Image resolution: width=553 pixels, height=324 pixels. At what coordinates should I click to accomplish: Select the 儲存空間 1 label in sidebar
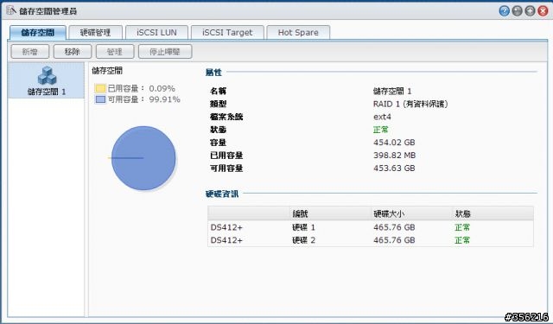pos(47,92)
